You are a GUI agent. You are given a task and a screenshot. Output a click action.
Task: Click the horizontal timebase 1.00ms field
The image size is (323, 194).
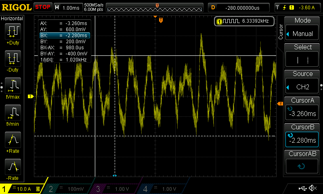pyautogui.click(x=68, y=8)
